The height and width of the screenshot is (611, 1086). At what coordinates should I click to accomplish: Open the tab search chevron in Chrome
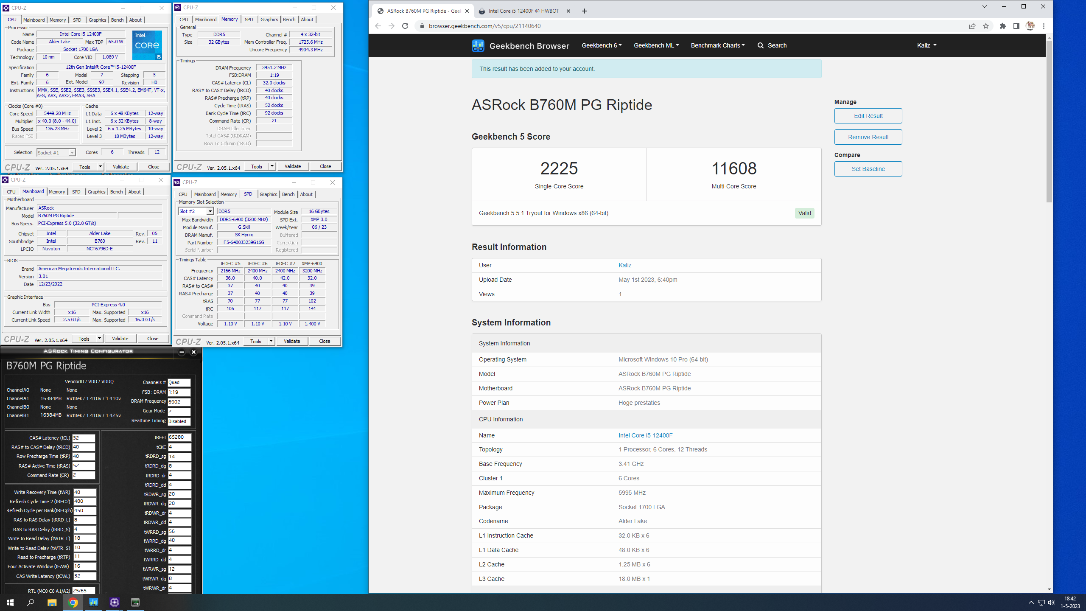985,6
